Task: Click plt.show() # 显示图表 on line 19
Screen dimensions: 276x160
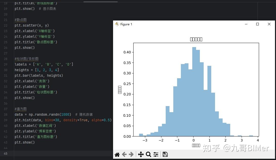Action: (x=35, y=9)
